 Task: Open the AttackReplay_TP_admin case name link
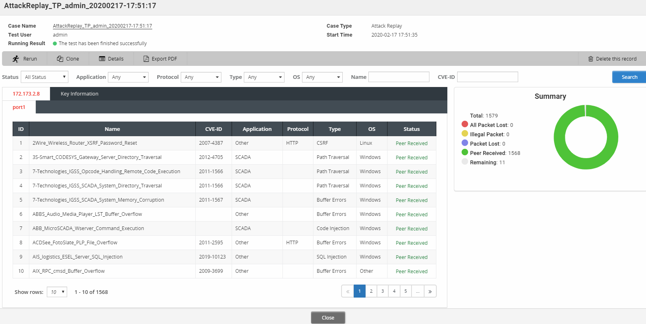103,26
